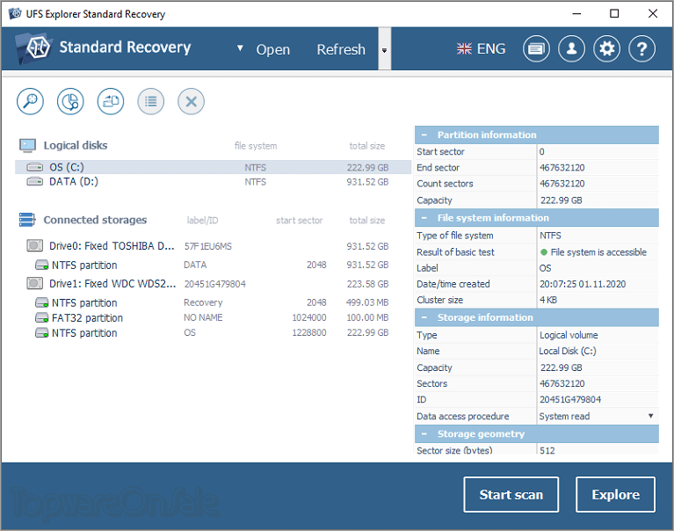
Task: Click the Drive0 TOSHIBA disk icon
Action: pyautogui.click(x=35, y=245)
